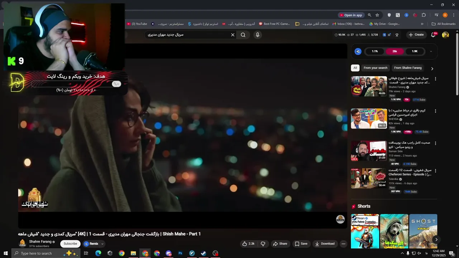Start voice search with the microphone
Viewport: 459px width, 258px height.
coord(257,35)
